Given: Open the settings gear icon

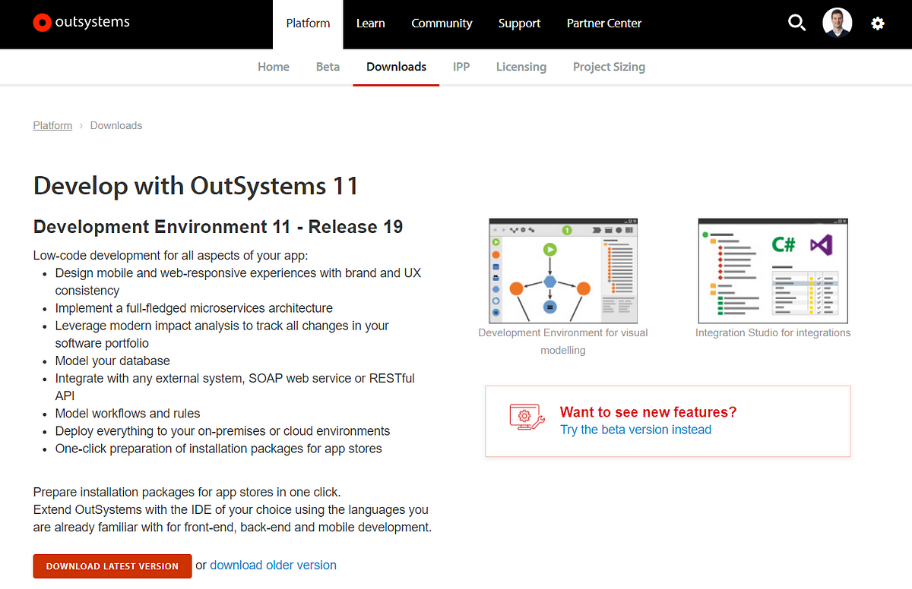Looking at the screenshot, I should pyautogui.click(x=878, y=24).
